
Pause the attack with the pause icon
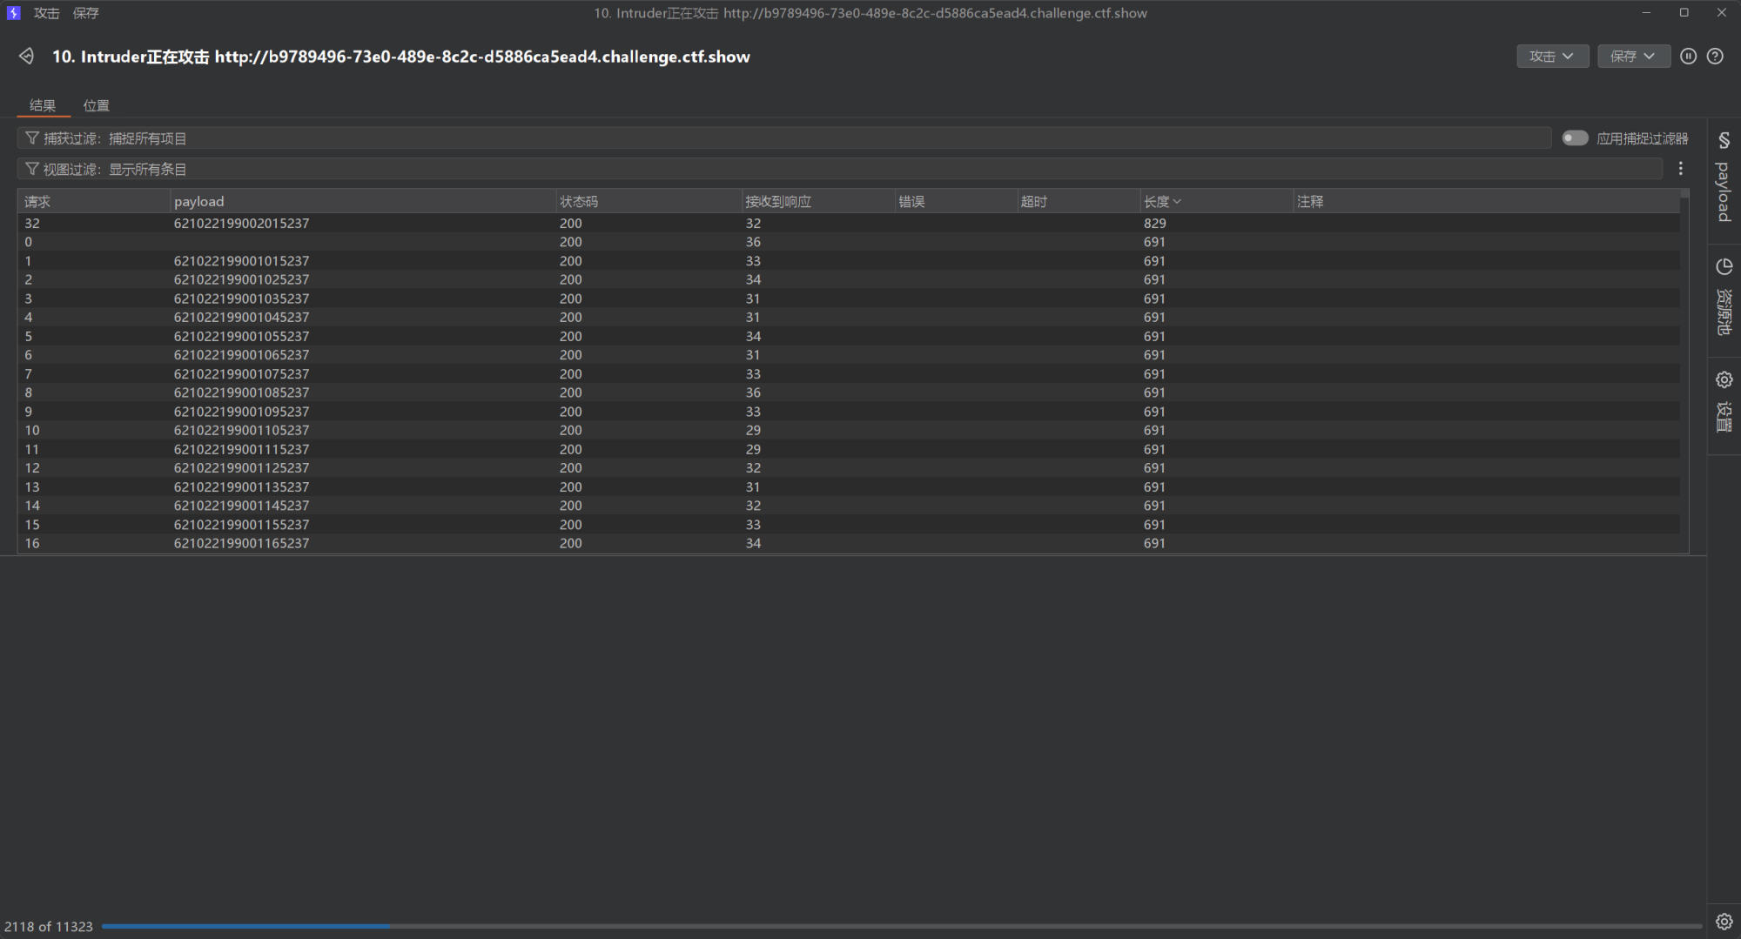[1688, 57]
